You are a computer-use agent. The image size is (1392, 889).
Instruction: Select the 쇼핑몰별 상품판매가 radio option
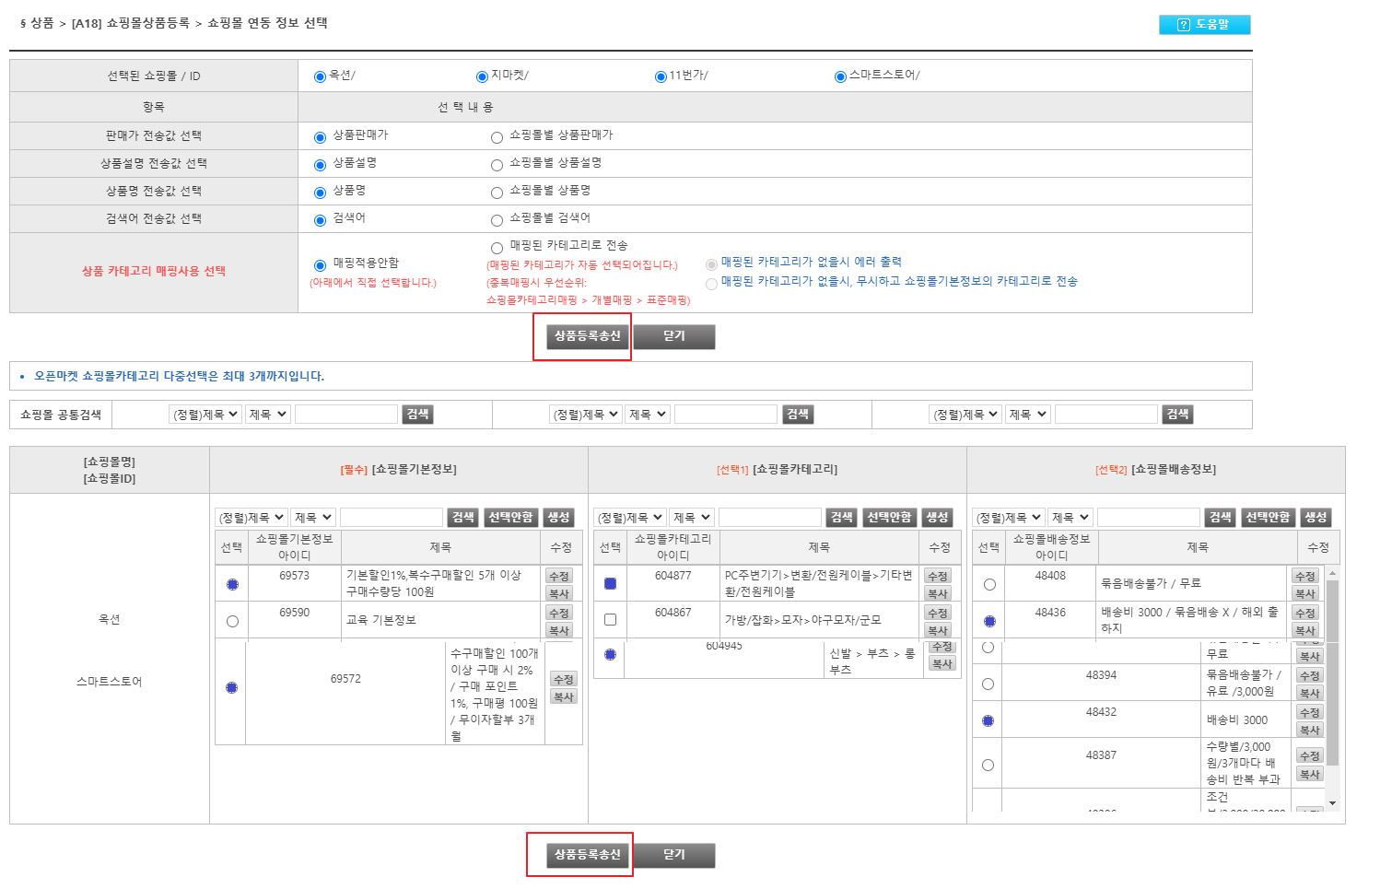(497, 137)
